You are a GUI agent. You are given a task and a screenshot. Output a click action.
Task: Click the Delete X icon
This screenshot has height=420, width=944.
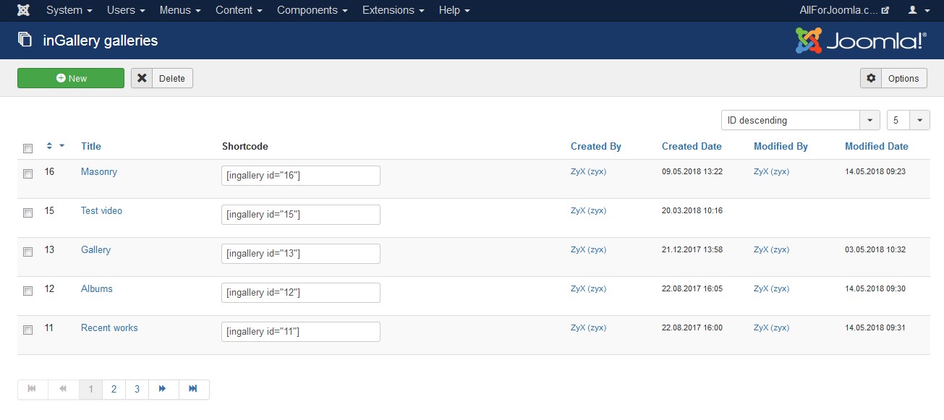point(143,78)
